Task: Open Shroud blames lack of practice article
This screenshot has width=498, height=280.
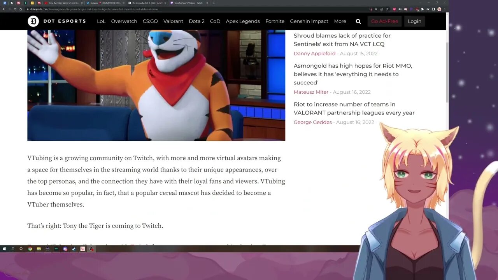Action: 342,40
